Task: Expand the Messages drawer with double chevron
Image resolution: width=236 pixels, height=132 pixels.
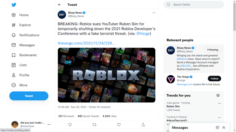Action: click(x=224, y=128)
